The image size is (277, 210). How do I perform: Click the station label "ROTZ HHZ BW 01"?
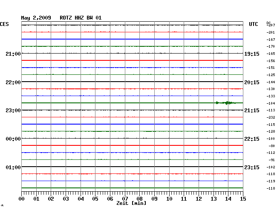pyautogui.click(x=81, y=18)
